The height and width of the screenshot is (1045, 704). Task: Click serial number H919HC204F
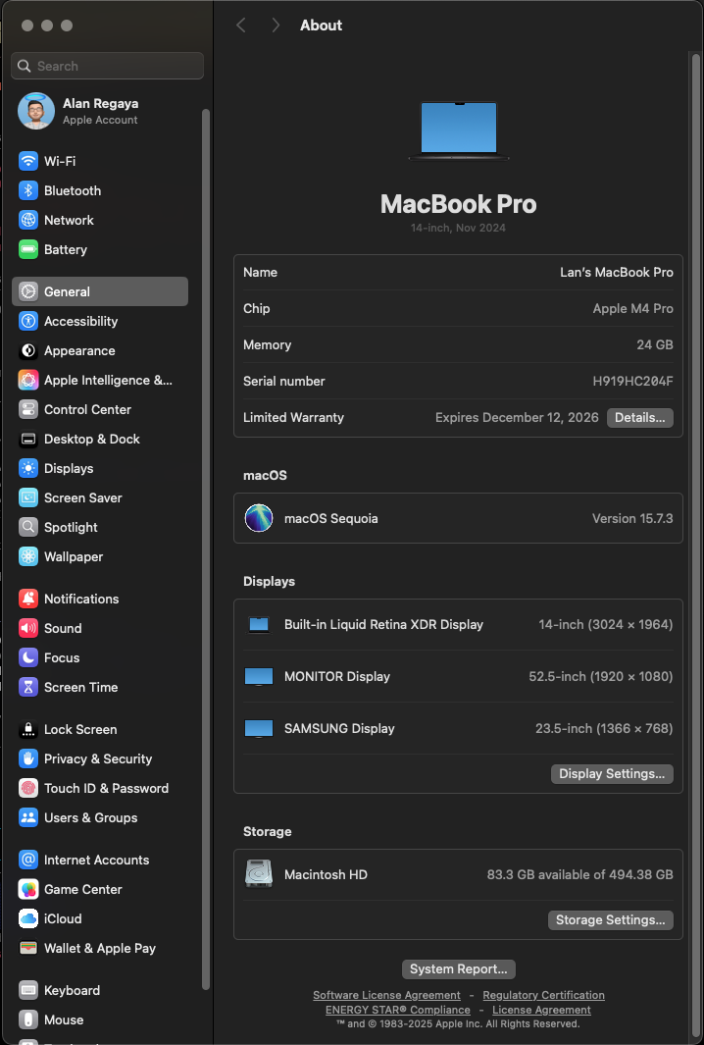click(x=632, y=382)
